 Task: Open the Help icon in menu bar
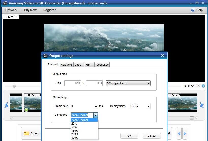click(193, 10)
